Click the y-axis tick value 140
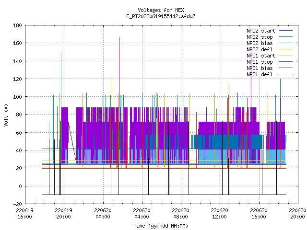This screenshot has height=230, width=307. (x=17, y=61)
